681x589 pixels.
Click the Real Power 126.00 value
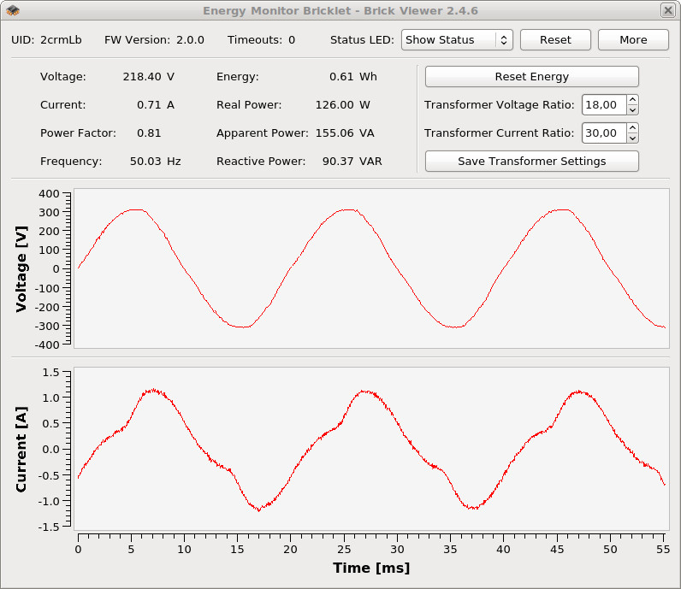click(x=335, y=105)
